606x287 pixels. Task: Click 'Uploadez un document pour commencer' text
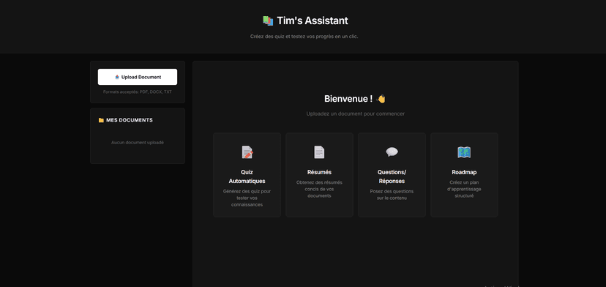pos(356,113)
